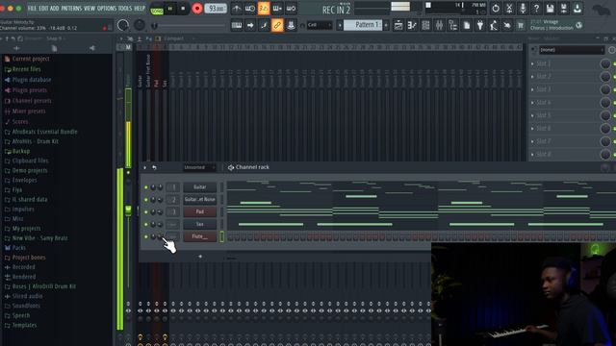
Task: Click the Flute channel selector LED
Action: click(x=221, y=236)
